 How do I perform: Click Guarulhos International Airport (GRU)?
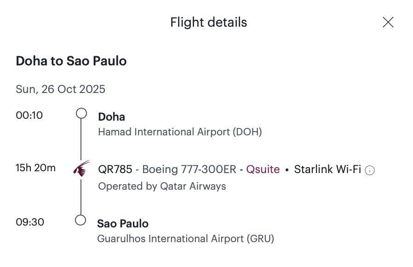pos(186,238)
